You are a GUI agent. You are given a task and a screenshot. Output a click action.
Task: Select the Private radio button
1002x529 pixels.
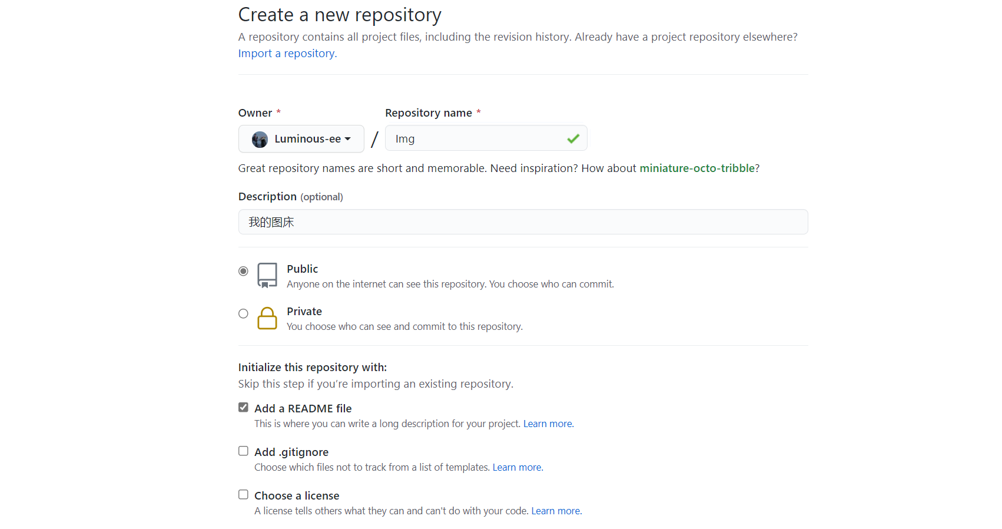pos(243,313)
